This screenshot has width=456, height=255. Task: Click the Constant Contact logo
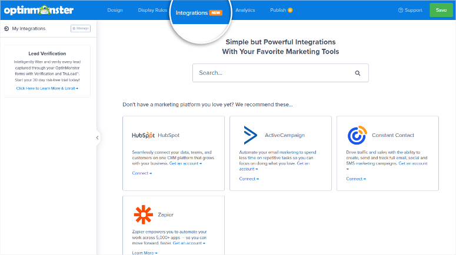click(x=357, y=135)
